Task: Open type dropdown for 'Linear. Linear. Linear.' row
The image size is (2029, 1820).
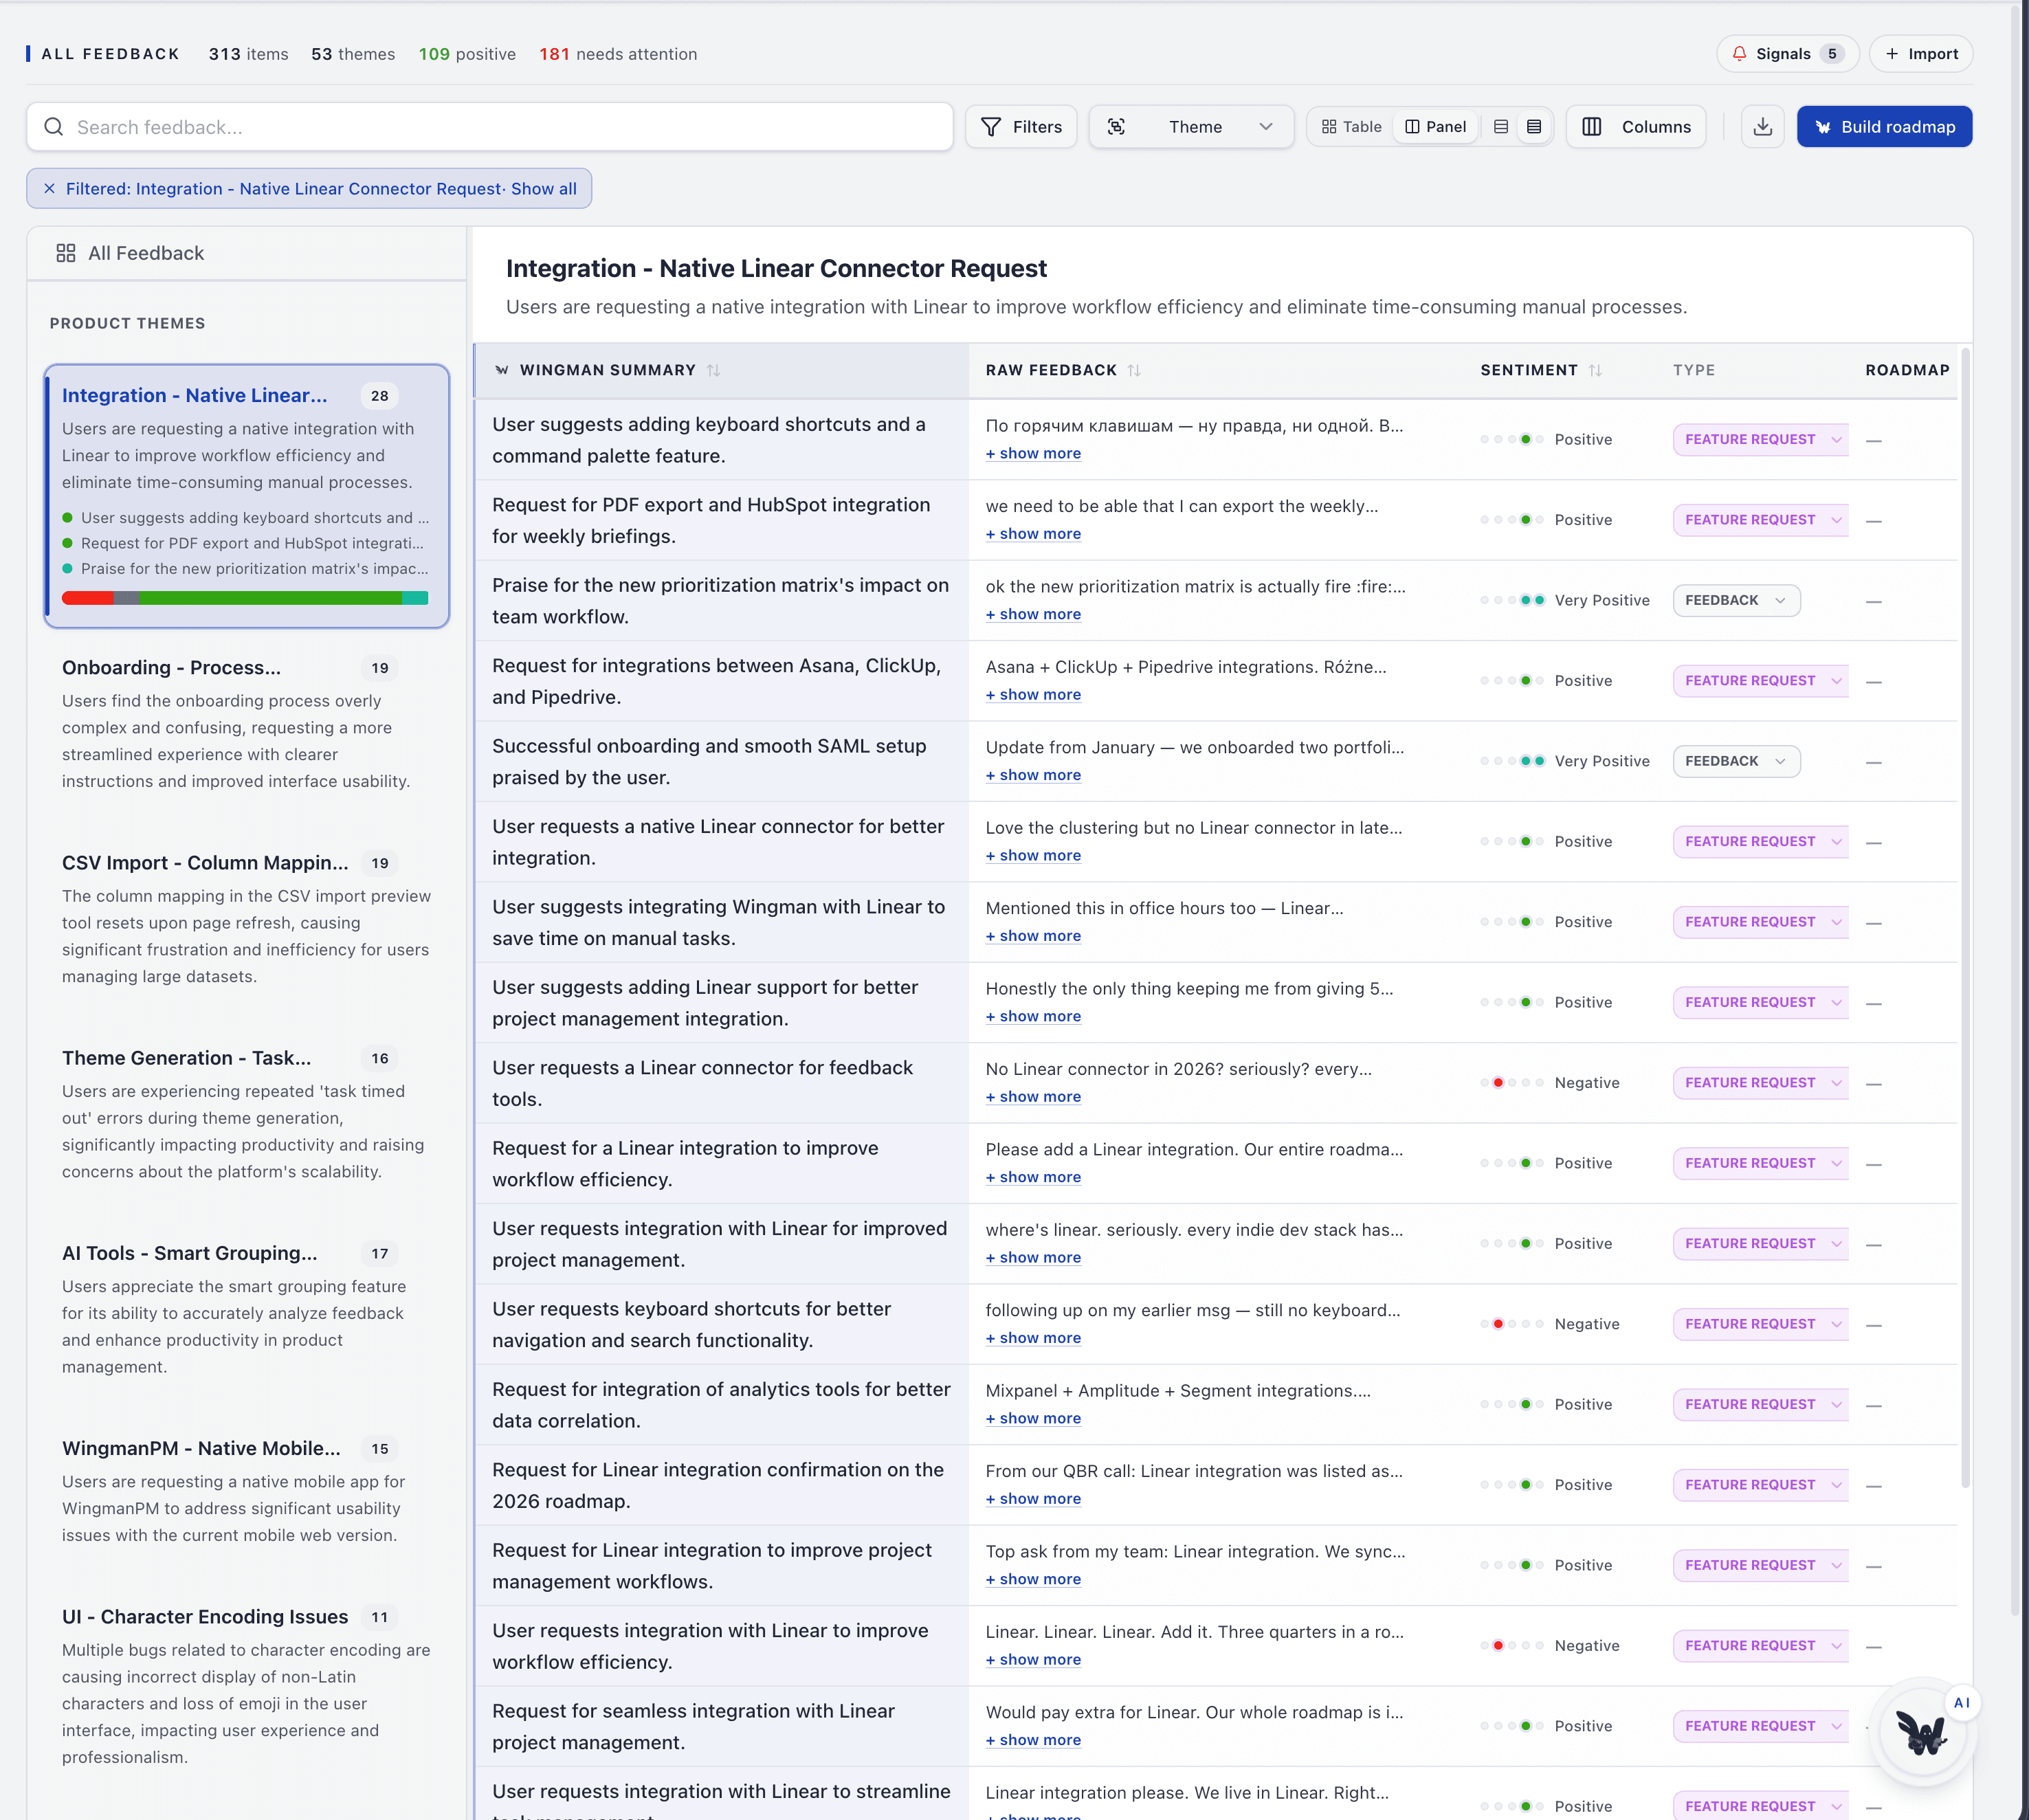Action: (1761, 1646)
